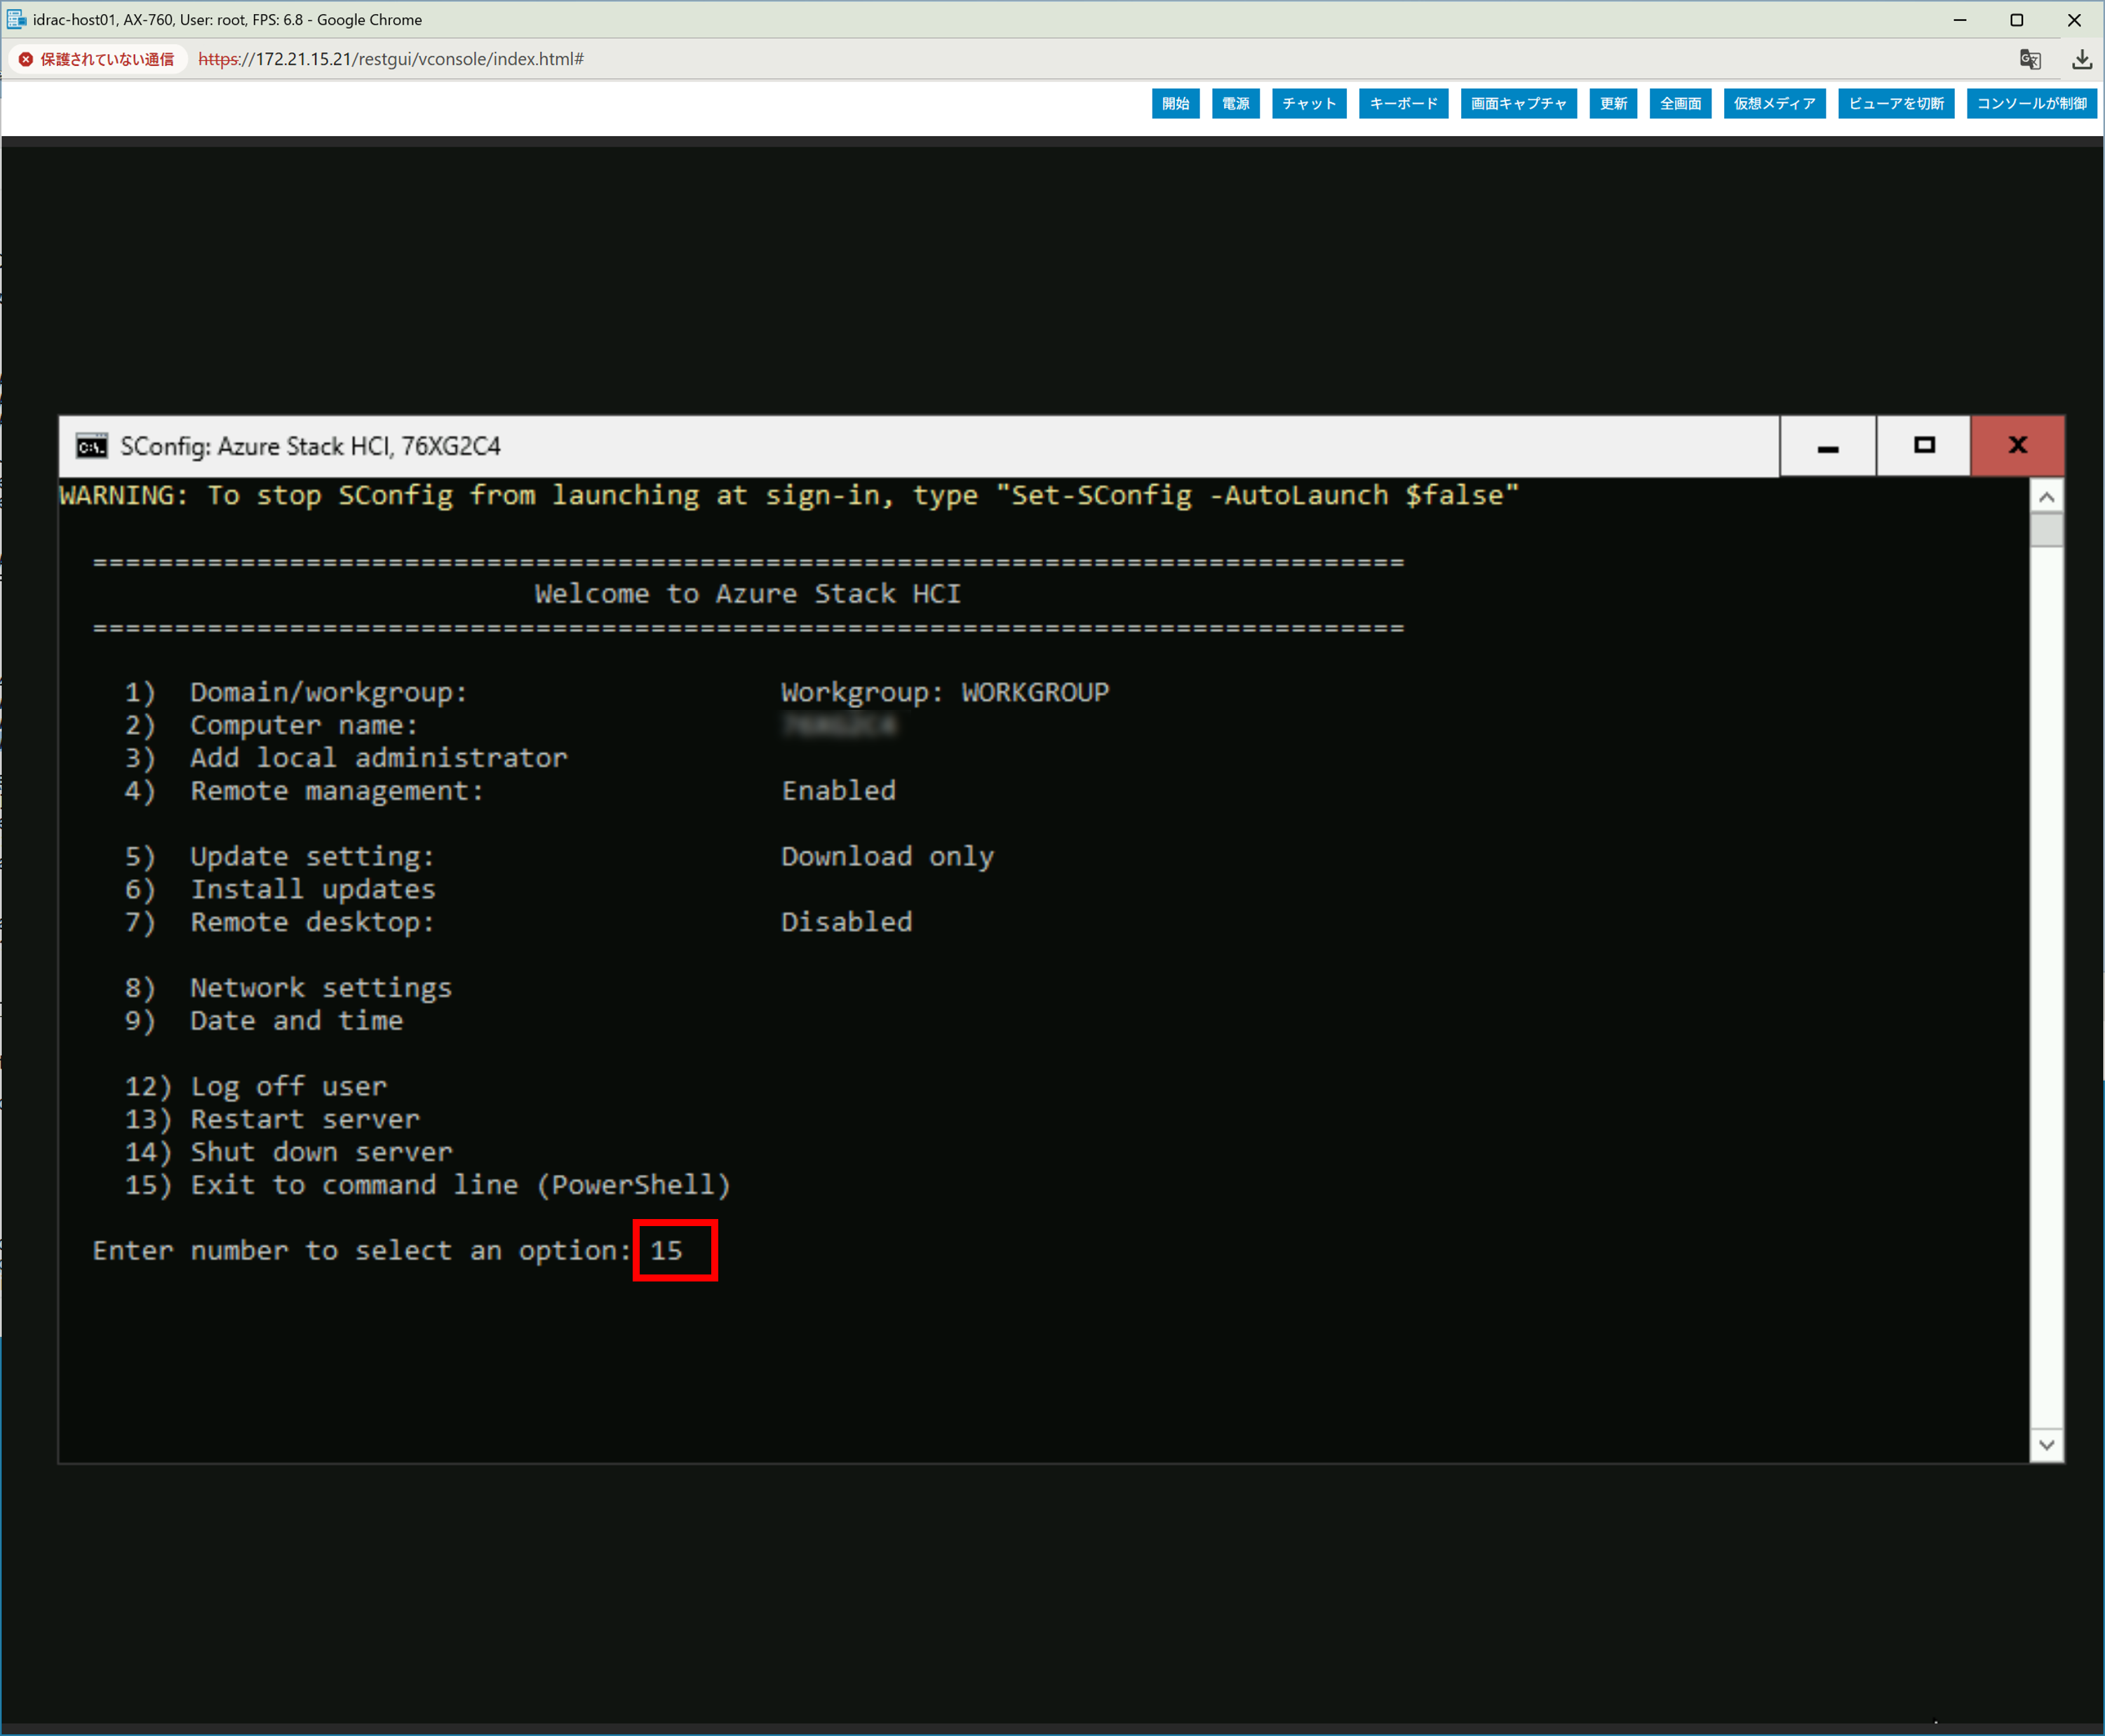2105x1736 pixels.
Task: Click the not-secure warning icon
Action: pos(26,59)
